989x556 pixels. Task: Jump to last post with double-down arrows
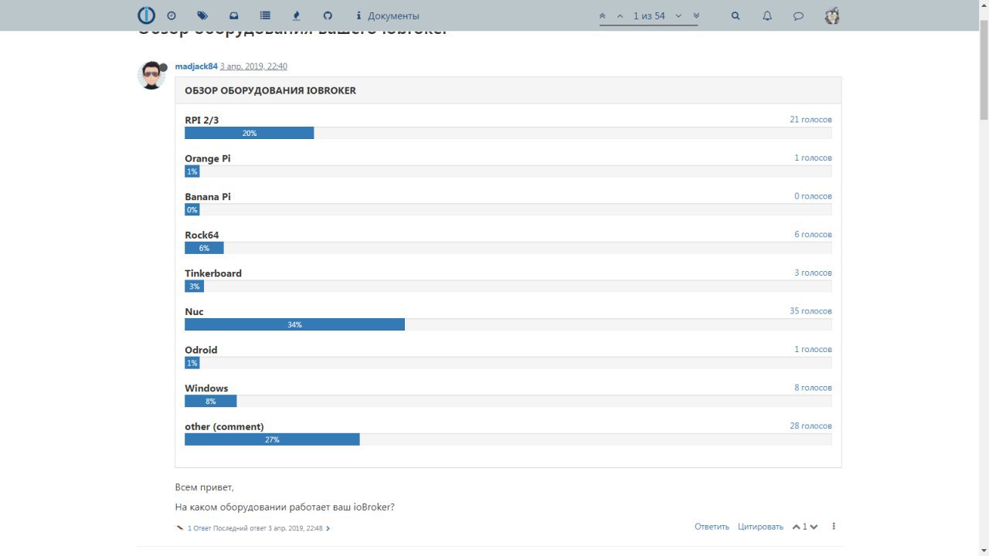tap(696, 15)
